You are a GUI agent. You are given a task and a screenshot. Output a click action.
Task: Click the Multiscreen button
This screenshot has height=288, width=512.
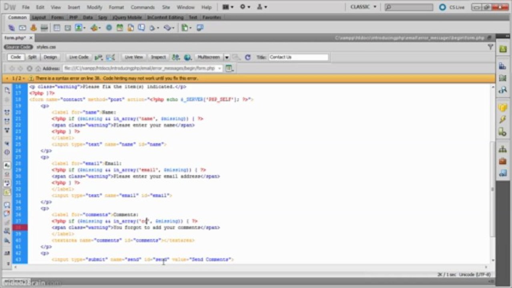pos(209,57)
